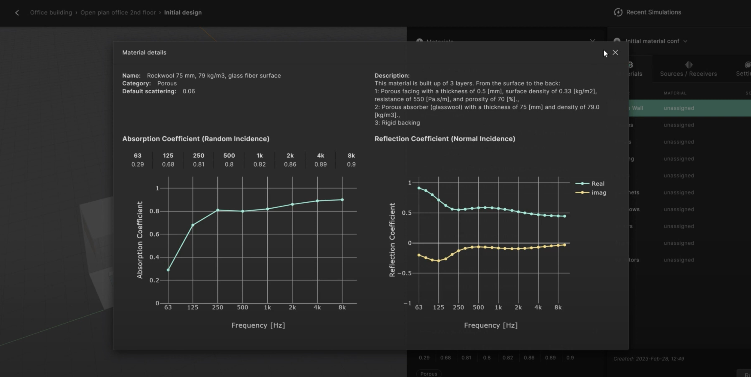Click the Sources / Receivers waveform icon
This screenshot has height=377, width=751.
[x=688, y=64]
